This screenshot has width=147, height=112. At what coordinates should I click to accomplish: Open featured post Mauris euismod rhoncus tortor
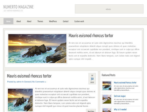coord(125,83)
